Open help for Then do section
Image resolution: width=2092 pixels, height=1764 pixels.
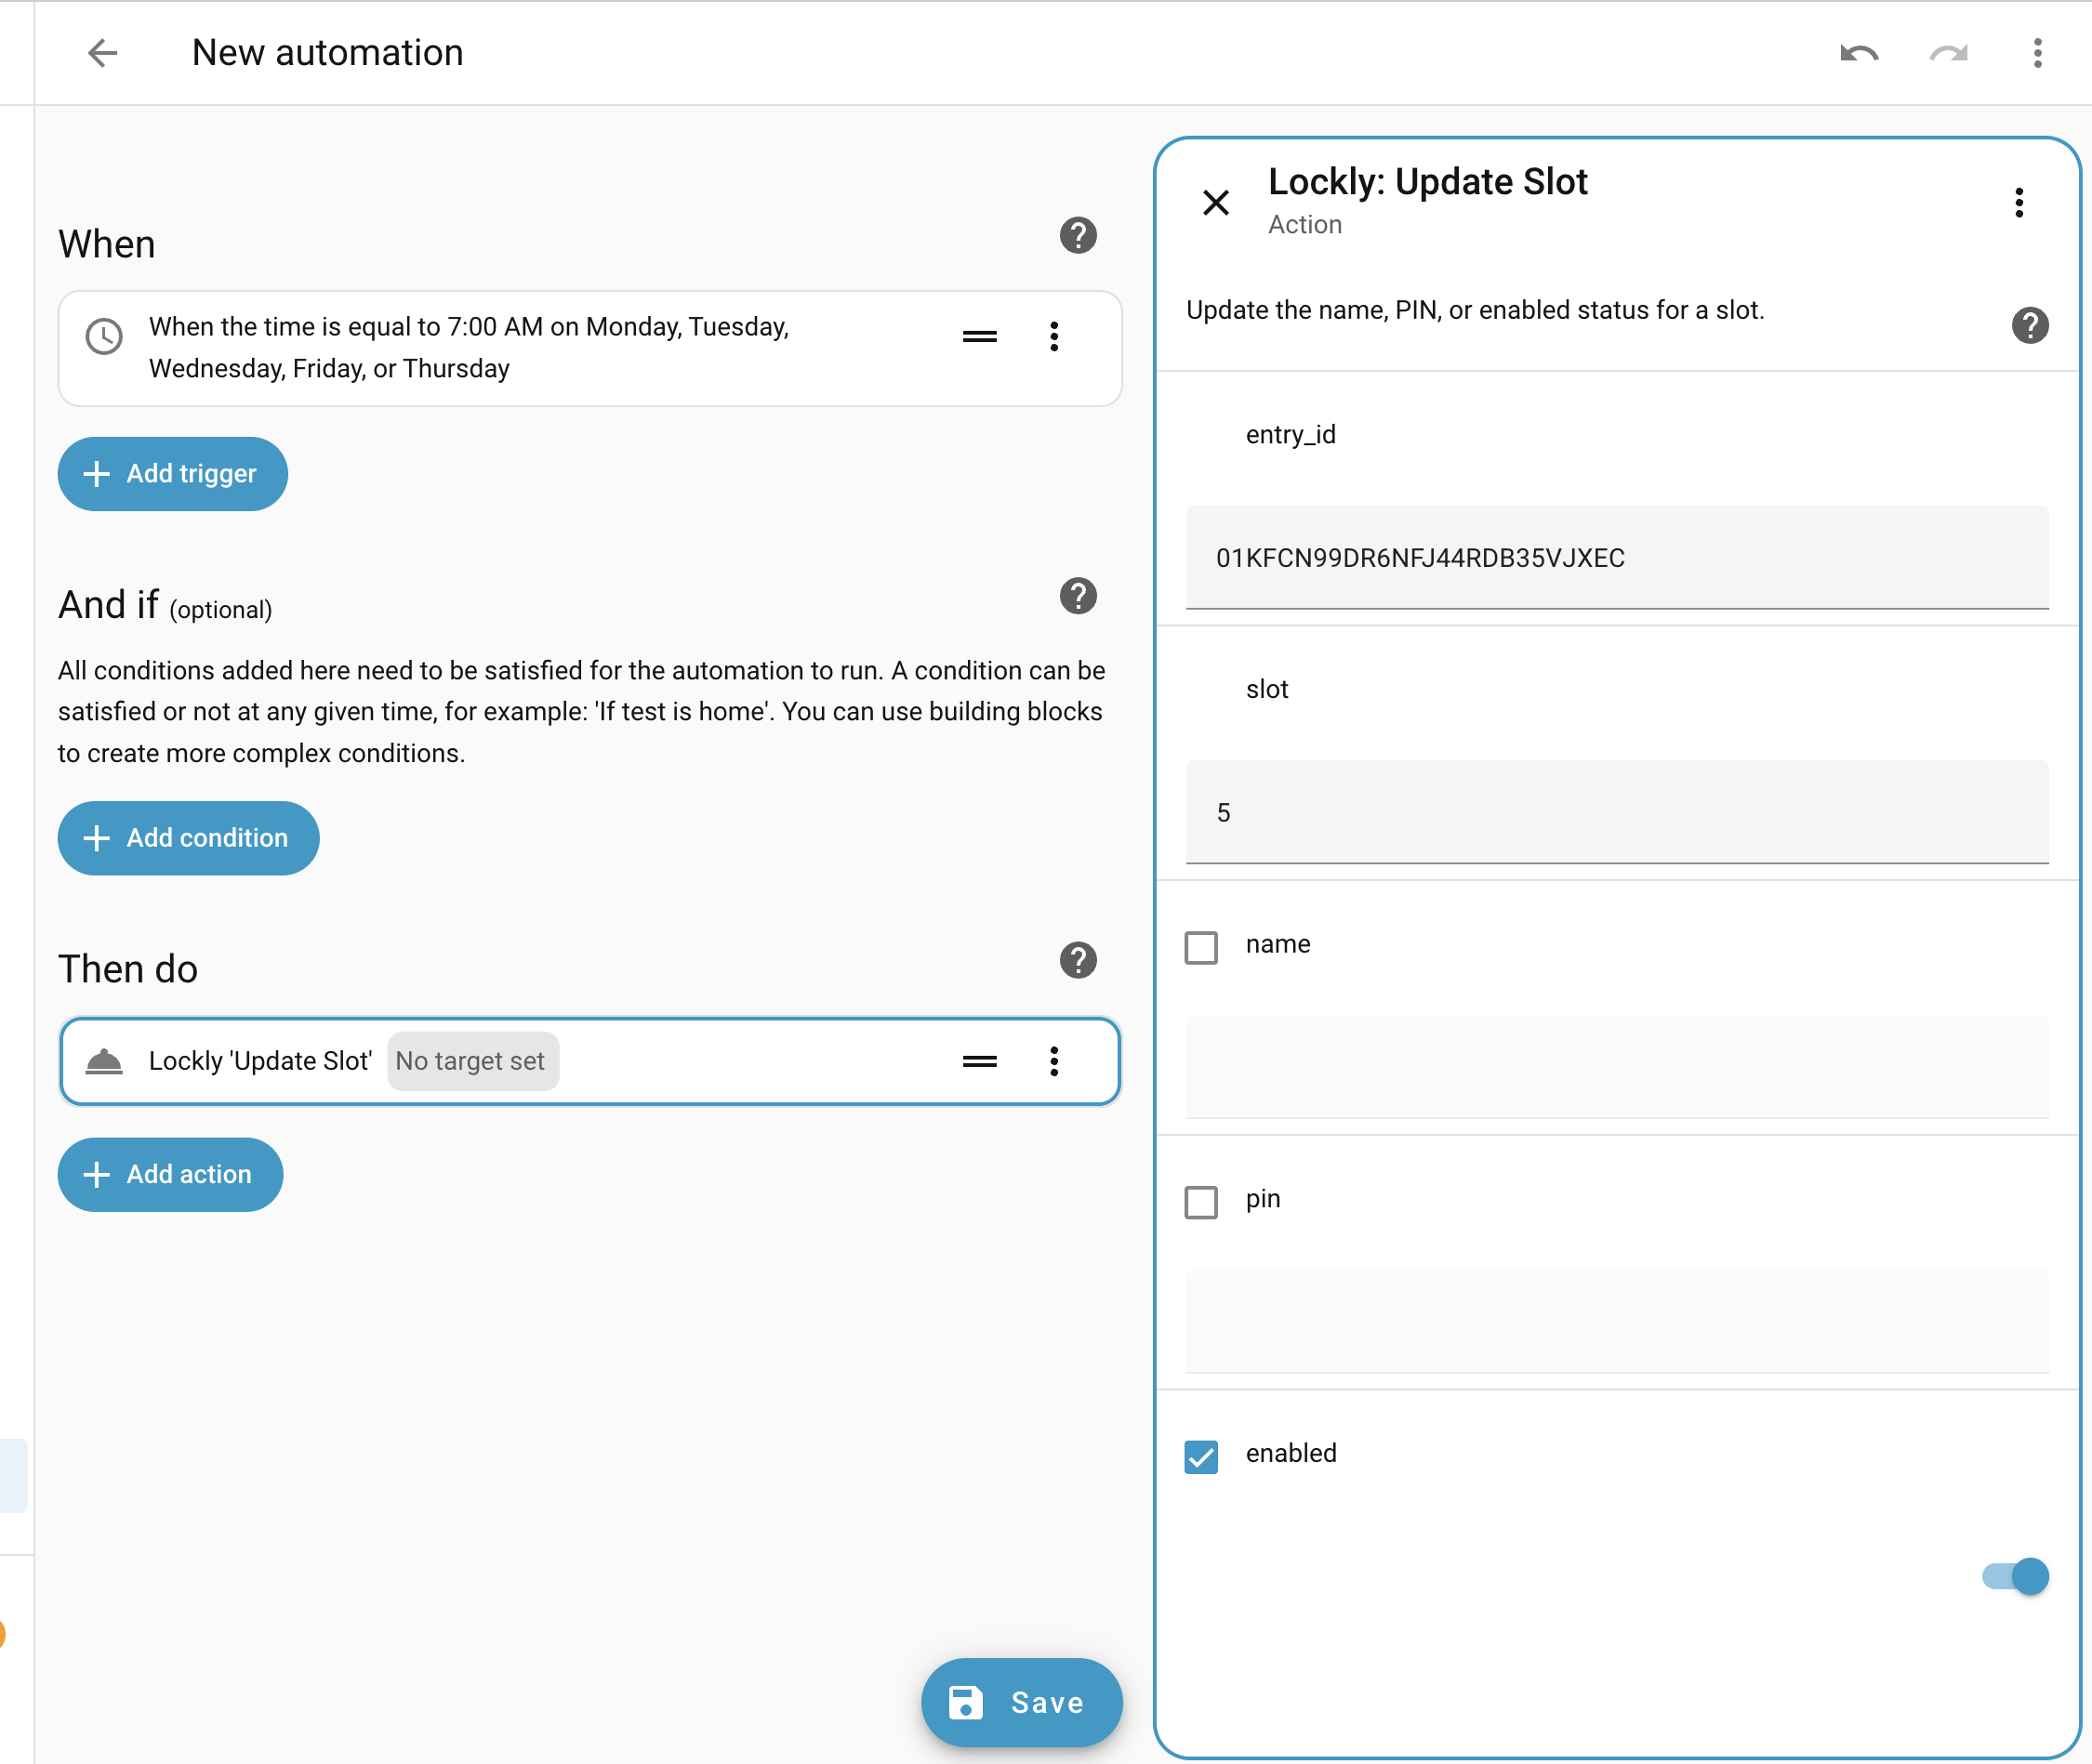tap(1078, 960)
